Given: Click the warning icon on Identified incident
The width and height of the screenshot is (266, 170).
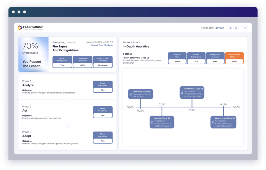Looking at the screenshot, I should pos(131,94).
